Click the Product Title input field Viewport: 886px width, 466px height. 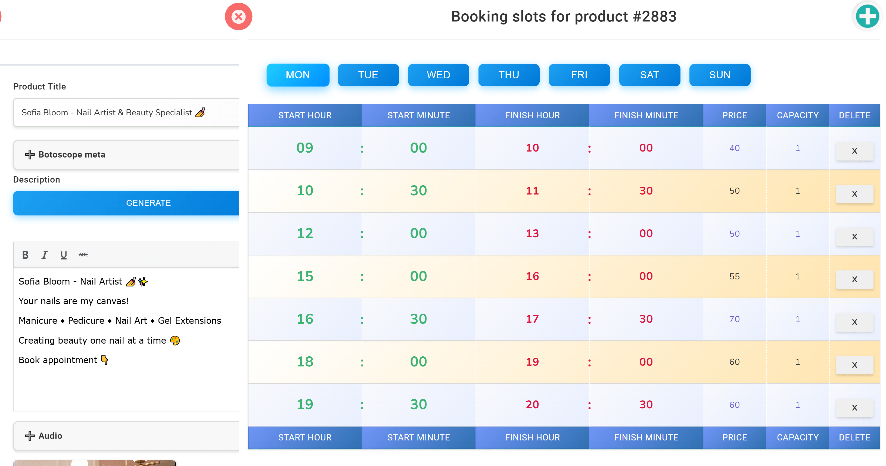coord(126,112)
